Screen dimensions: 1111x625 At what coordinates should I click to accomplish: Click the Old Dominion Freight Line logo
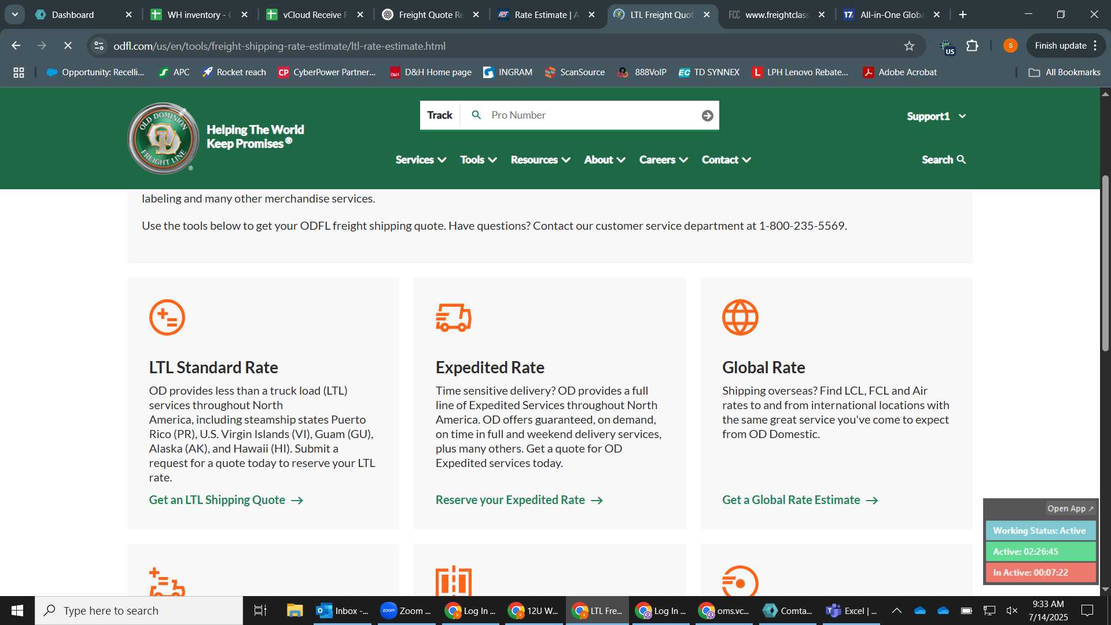(x=163, y=138)
